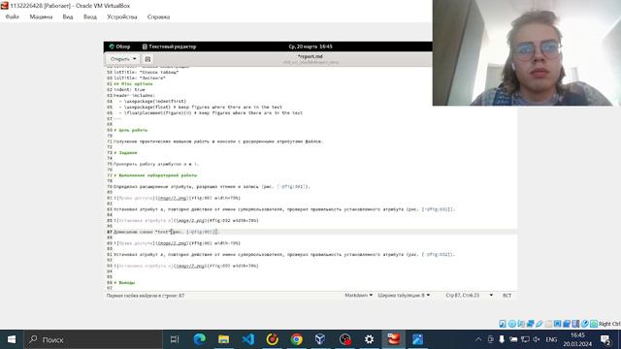Open File Explorer from the taskbar
This screenshot has width=621, height=349.
[x=223, y=339]
